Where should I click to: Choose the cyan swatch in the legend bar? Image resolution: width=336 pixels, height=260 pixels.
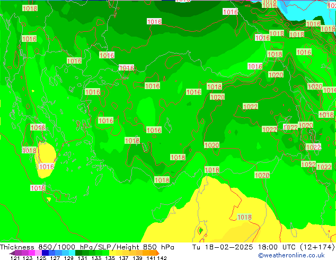tap(72, 253)
